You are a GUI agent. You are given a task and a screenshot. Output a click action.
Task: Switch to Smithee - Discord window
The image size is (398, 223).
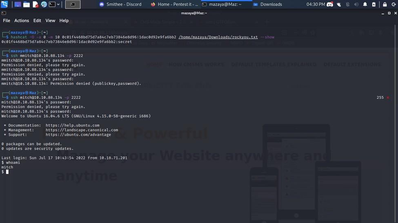[120, 4]
